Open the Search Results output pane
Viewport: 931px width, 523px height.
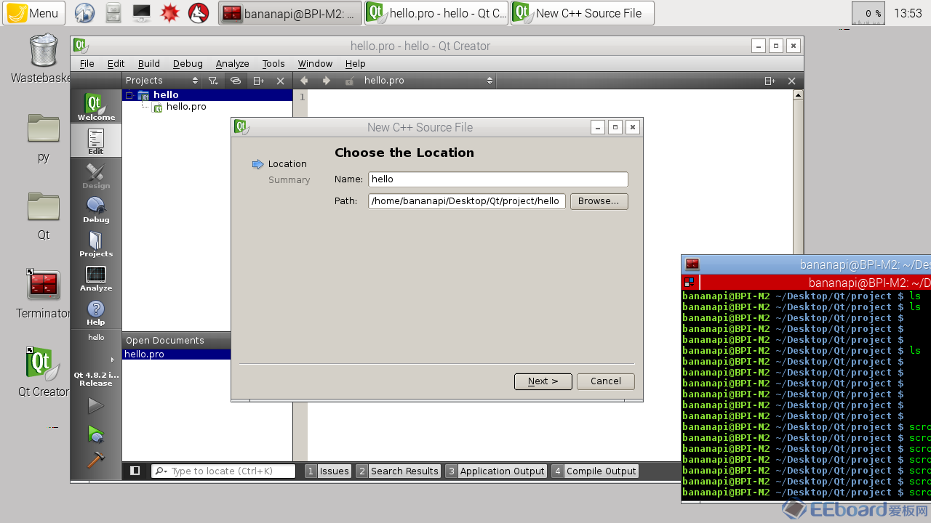(398, 471)
